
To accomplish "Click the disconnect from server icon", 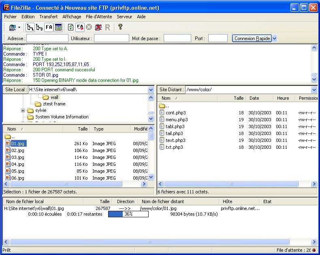I will tap(98, 27).
